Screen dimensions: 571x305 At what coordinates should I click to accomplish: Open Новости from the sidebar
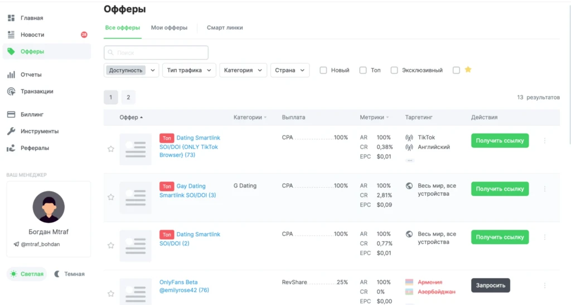(x=32, y=35)
